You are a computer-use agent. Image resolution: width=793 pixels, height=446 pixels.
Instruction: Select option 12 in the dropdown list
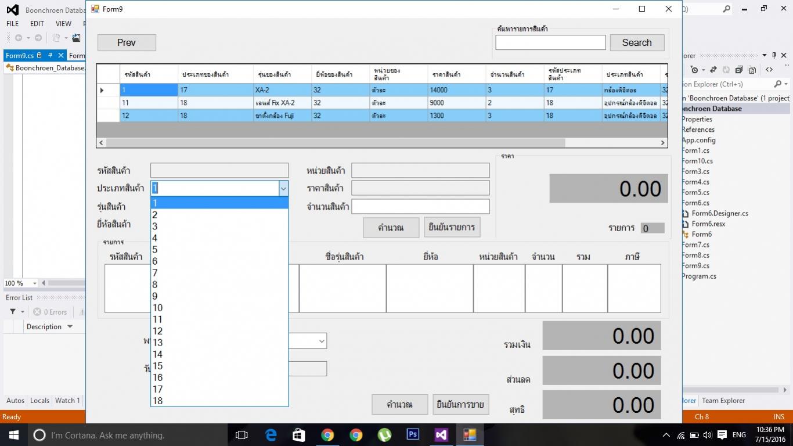(x=219, y=331)
